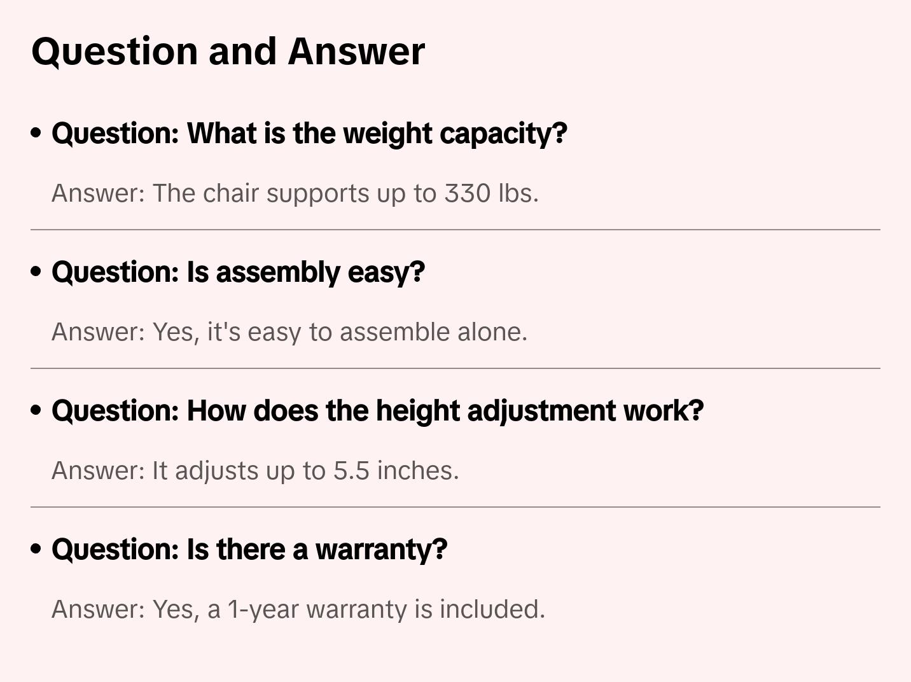This screenshot has width=911, height=682.
Task: Click the word "Answer" in the page heading
Action: [356, 52]
